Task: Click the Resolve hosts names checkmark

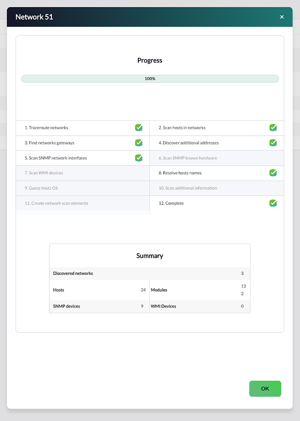Action: [273, 173]
